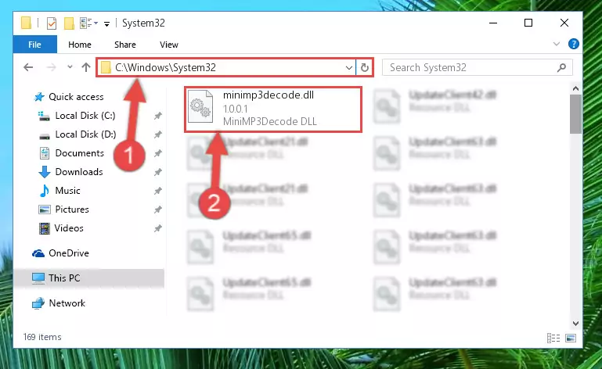Click the New folder icon in title bar
The image size is (602, 369).
pyautogui.click(x=69, y=23)
